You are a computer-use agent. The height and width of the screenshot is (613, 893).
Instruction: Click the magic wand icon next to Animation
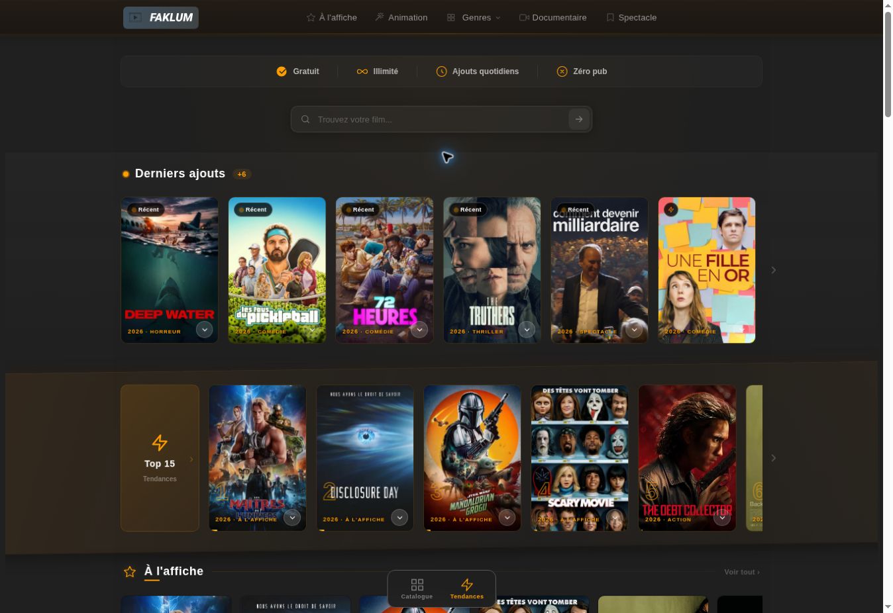[x=380, y=17]
